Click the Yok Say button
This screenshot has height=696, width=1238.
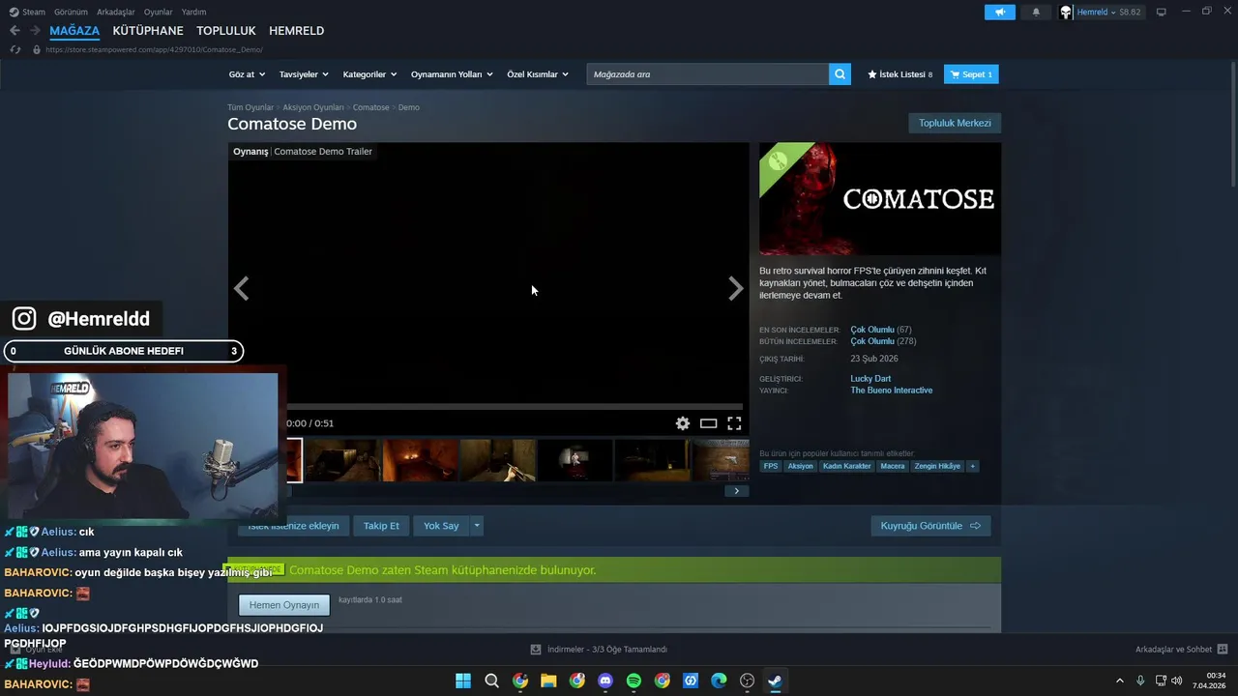(x=441, y=526)
